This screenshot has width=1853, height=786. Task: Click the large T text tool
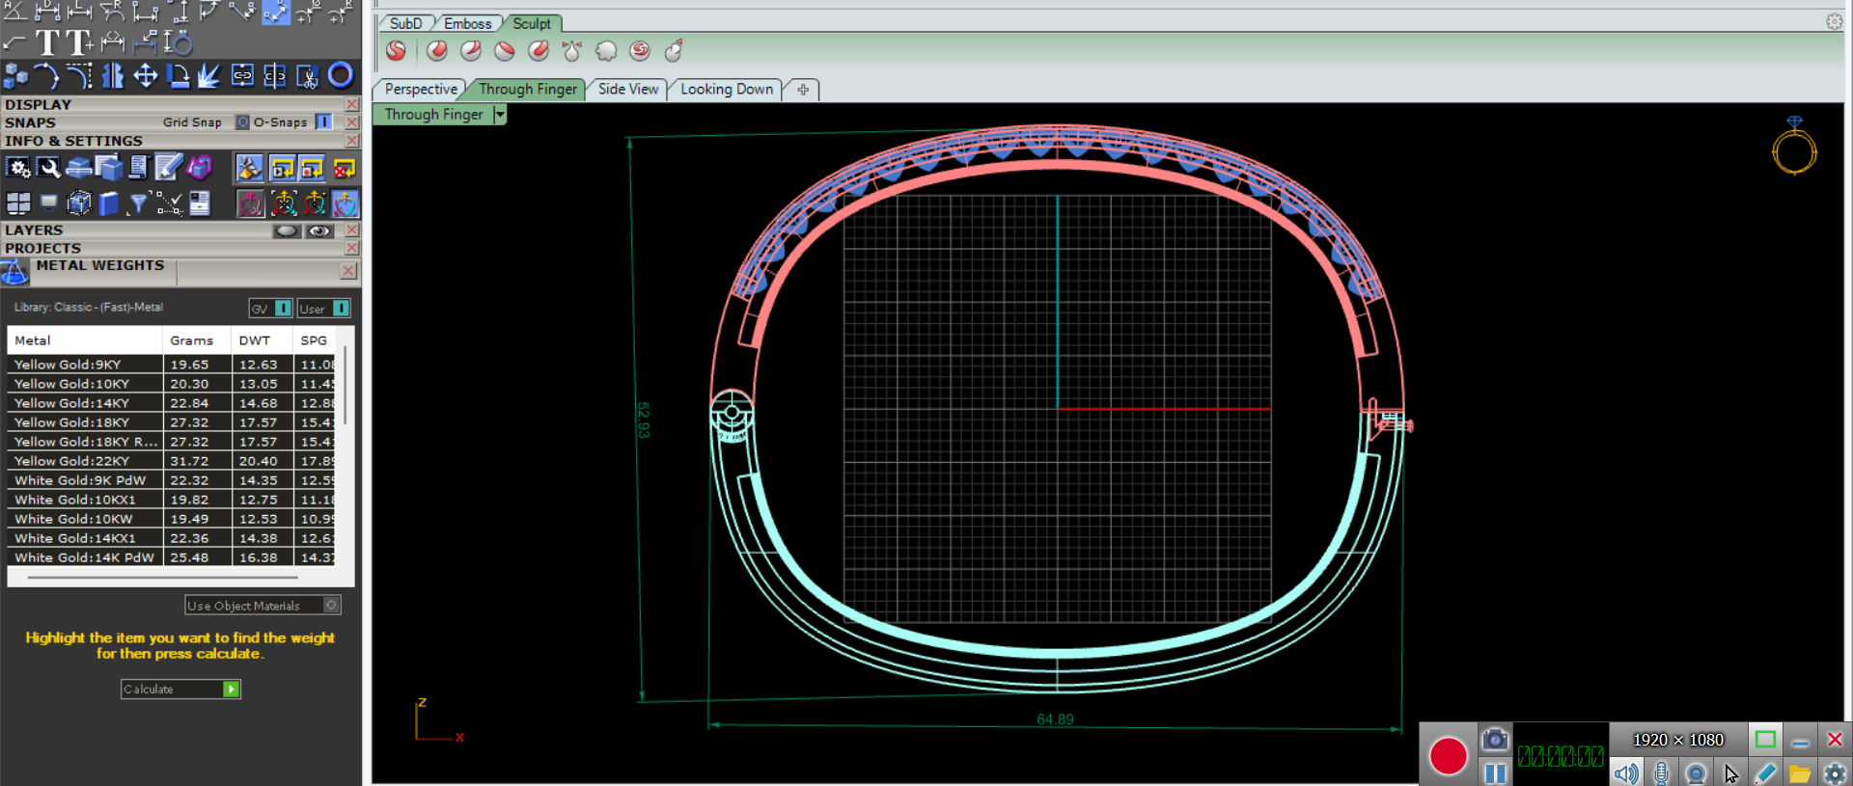pyautogui.click(x=46, y=42)
